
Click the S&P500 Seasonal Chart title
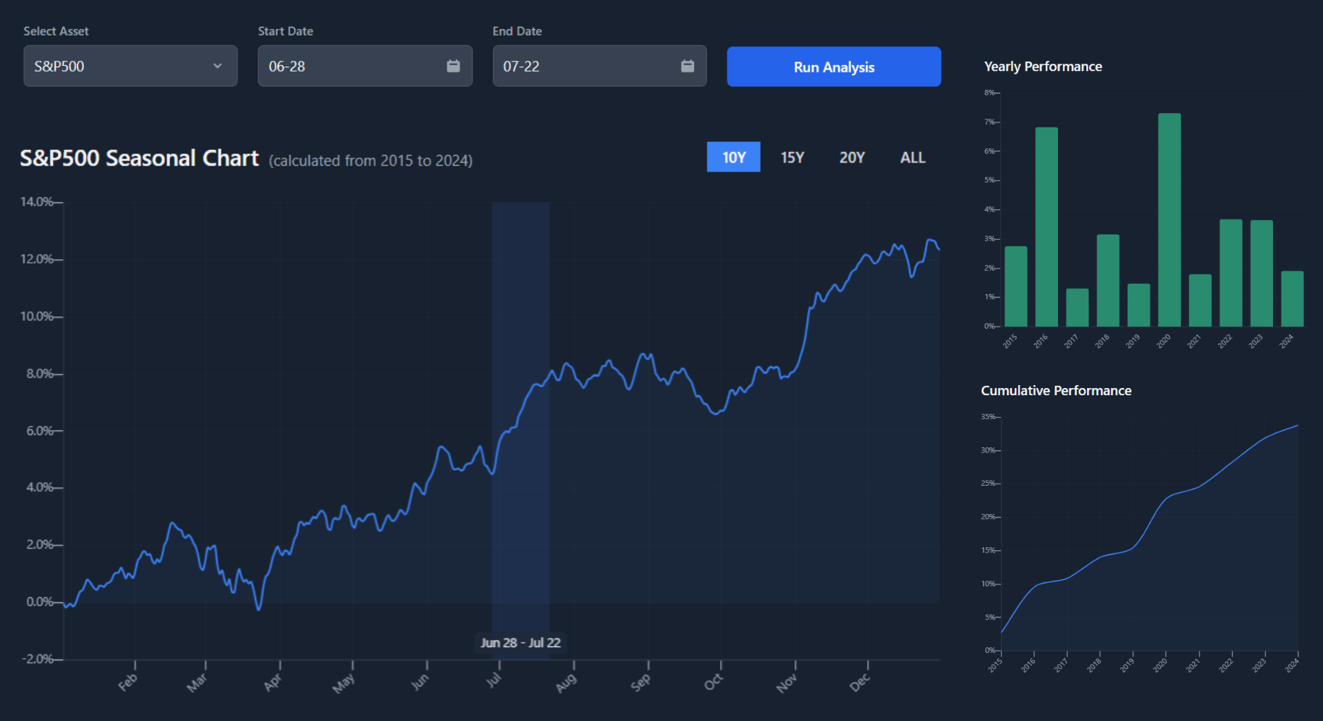coord(139,158)
